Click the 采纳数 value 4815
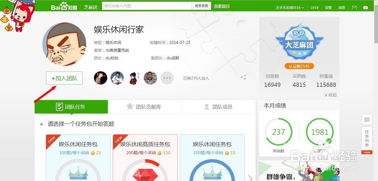Viewport: 378px width, 181px height. [299, 84]
